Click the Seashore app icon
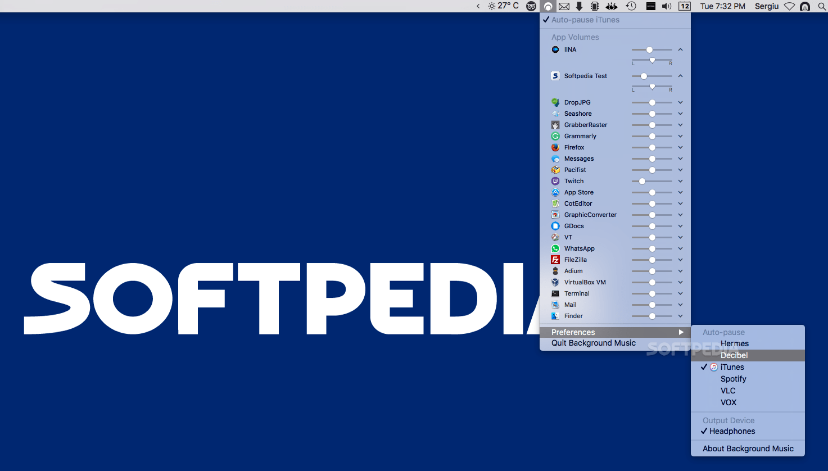The width and height of the screenshot is (828, 471). coord(555,114)
